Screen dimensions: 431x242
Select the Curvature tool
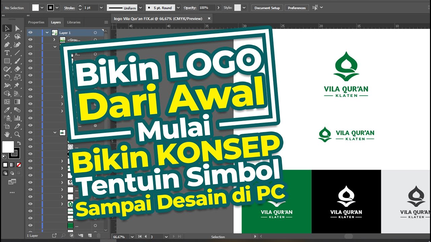click(x=17, y=45)
